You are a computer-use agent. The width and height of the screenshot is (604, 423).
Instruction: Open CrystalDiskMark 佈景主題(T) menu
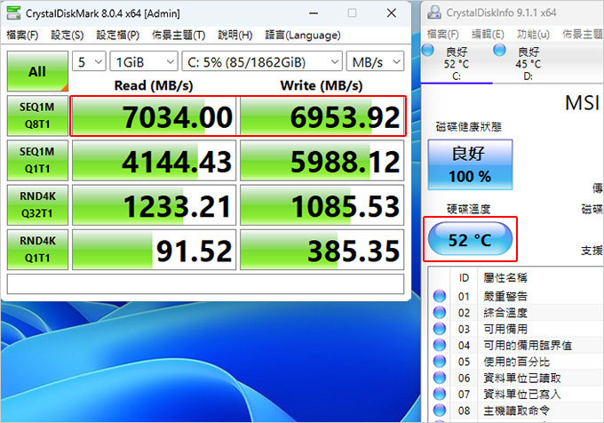coord(179,35)
